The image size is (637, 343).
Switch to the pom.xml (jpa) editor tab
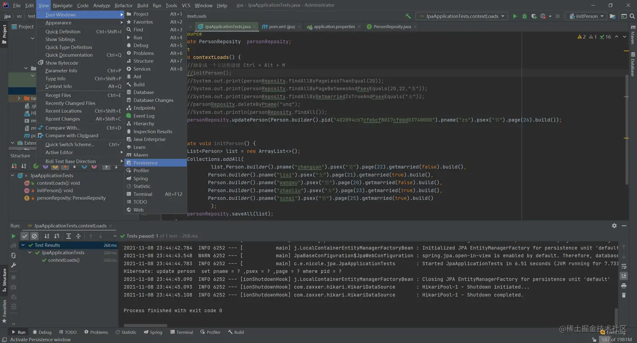(281, 27)
